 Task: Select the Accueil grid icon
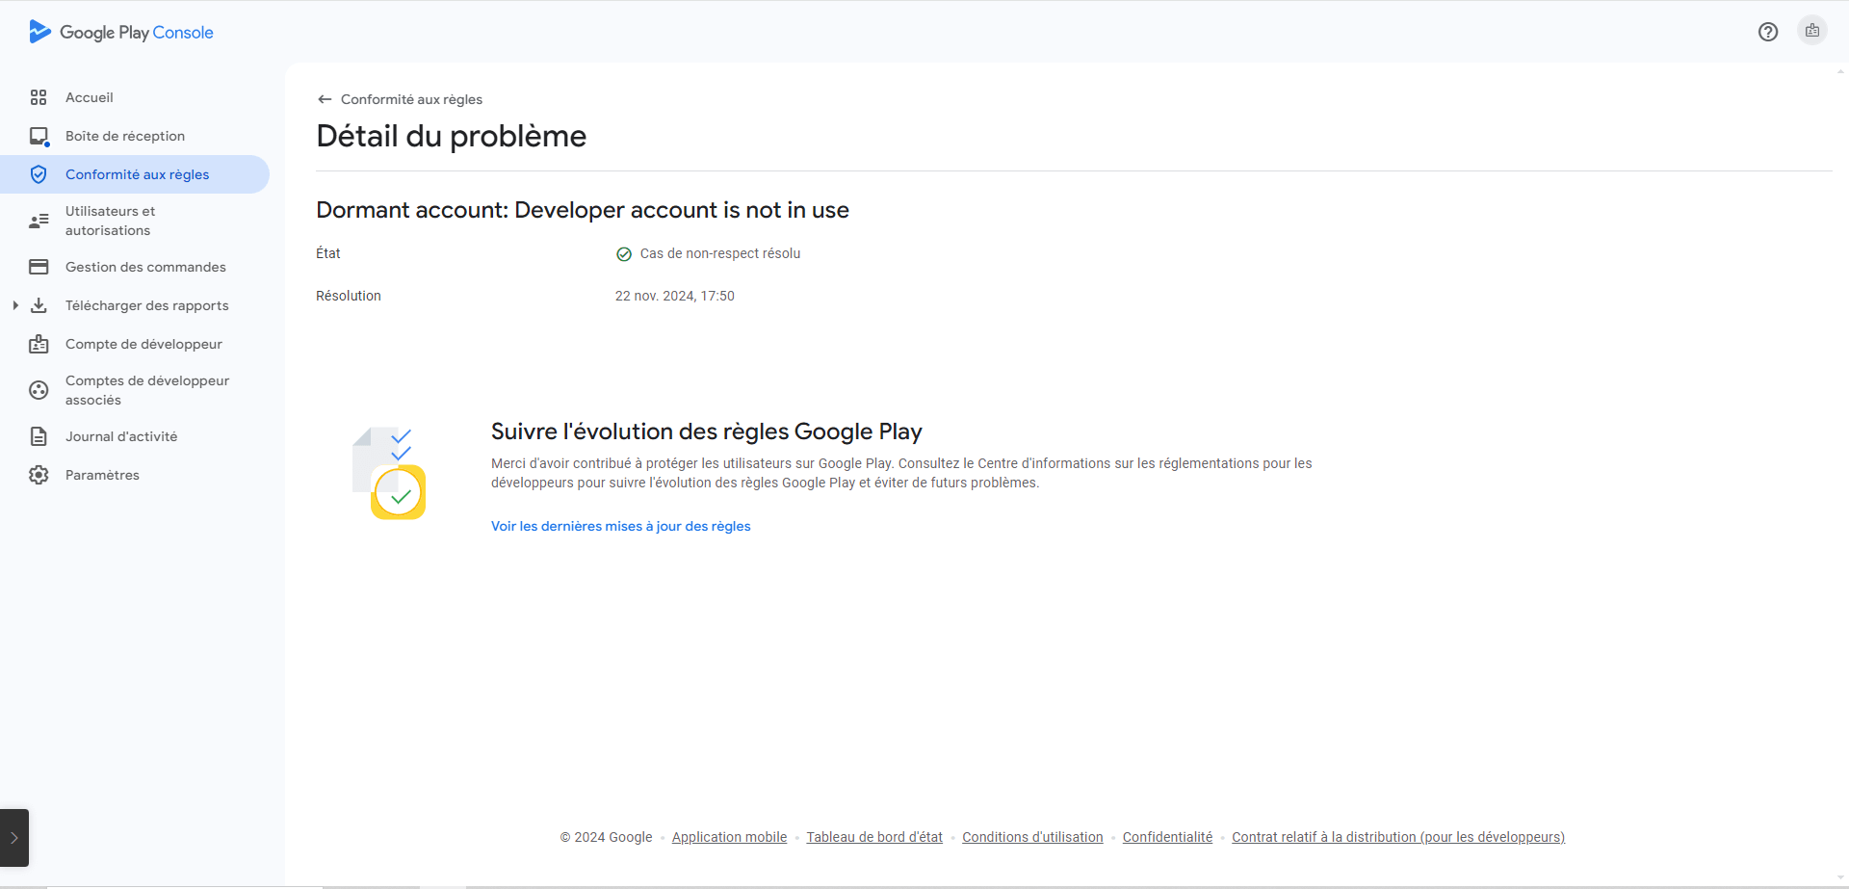coord(39,97)
